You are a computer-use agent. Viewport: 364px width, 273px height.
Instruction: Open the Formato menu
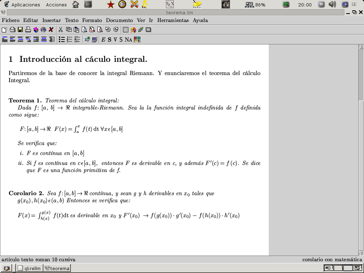click(92, 20)
